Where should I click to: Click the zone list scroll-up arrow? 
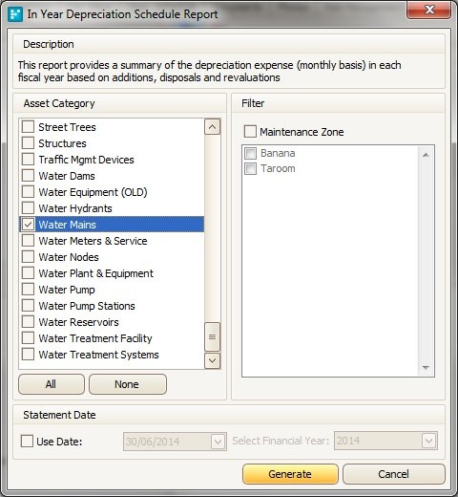(426, 155)
